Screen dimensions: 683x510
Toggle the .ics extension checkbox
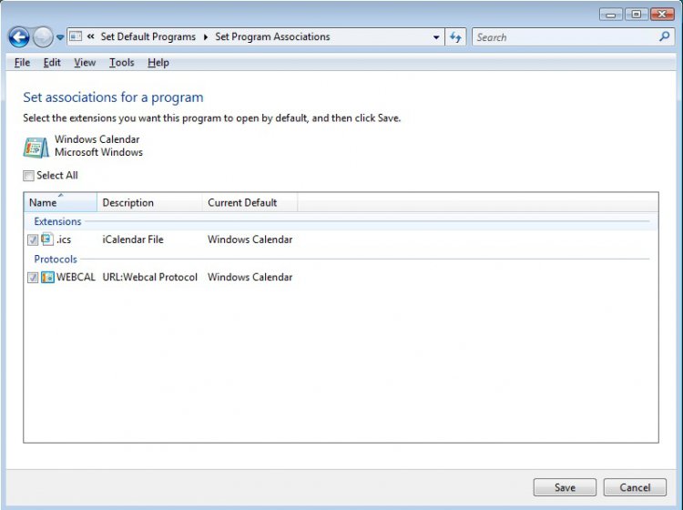pyautogui.click(x=33, y=240)
